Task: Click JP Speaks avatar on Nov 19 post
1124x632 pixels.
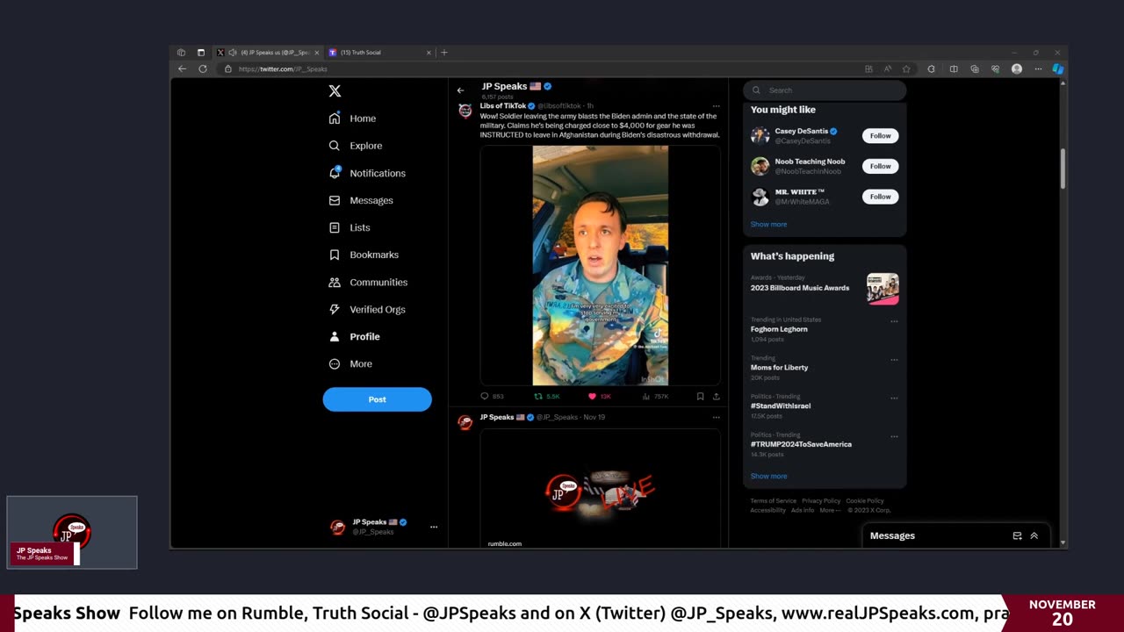Action: 465,422
